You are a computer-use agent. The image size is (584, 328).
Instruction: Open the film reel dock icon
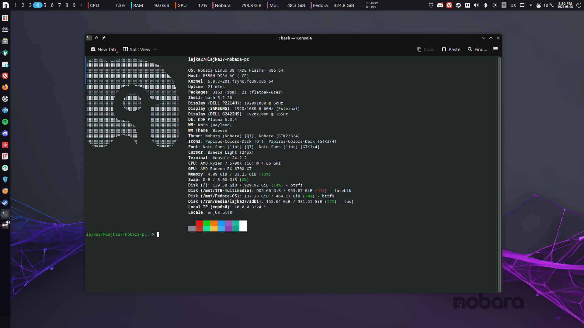click(x=5, y=99)
